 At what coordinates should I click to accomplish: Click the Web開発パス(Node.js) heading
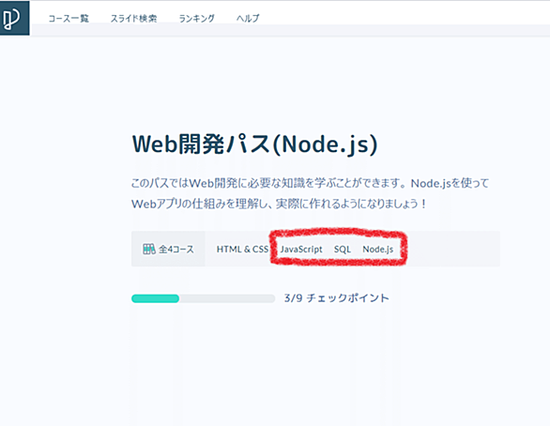(x=255, y=145)
